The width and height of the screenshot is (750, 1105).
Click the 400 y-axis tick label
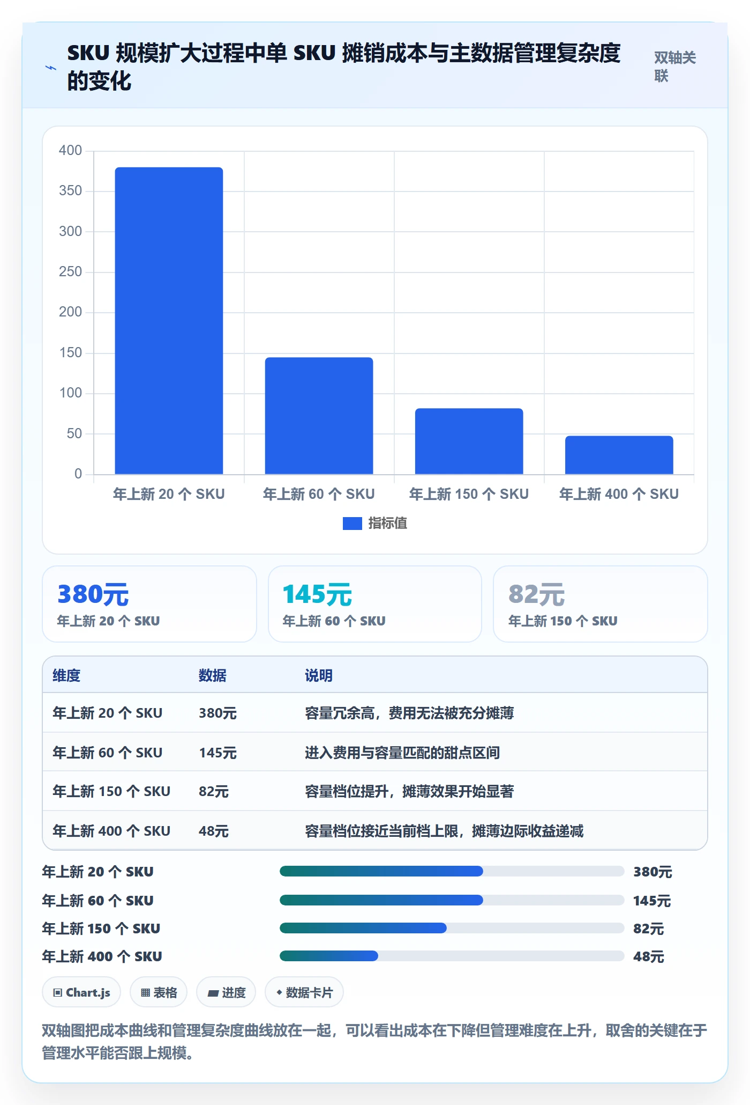coord(70,150)
